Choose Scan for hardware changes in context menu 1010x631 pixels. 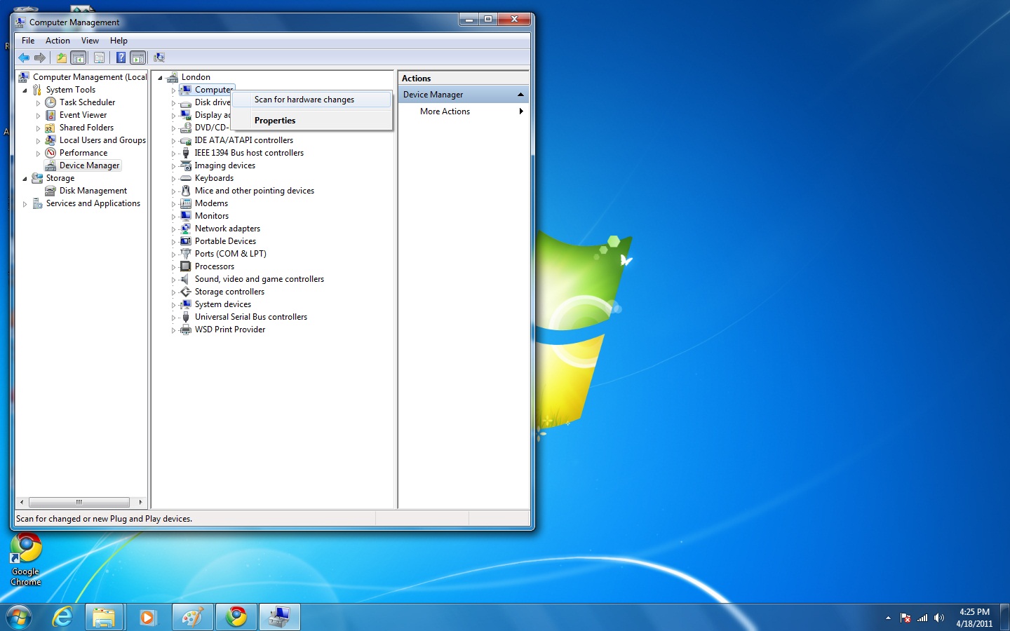click(x=311, y=100)
